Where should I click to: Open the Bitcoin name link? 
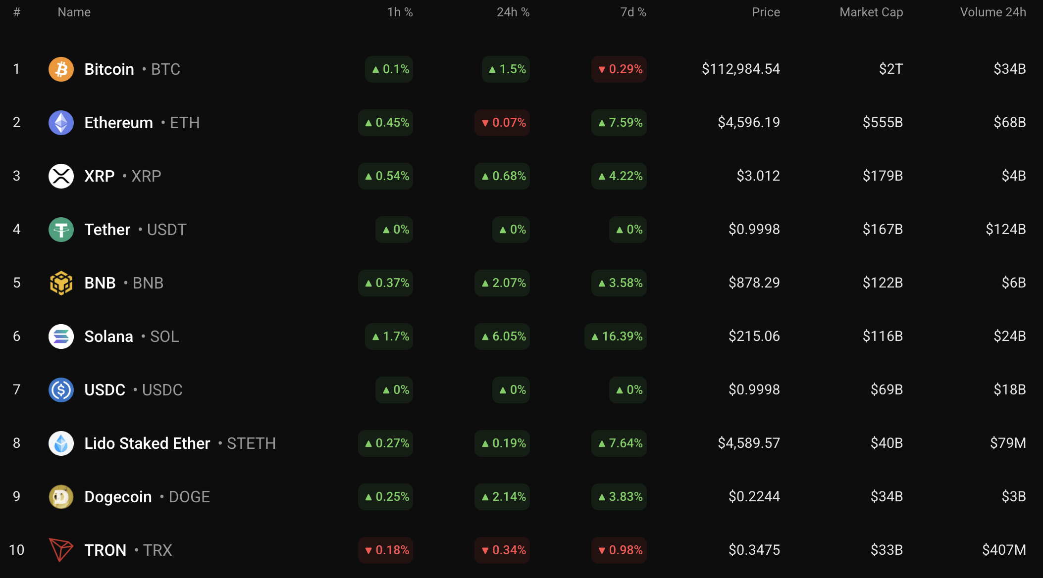(x=109, y=69)
